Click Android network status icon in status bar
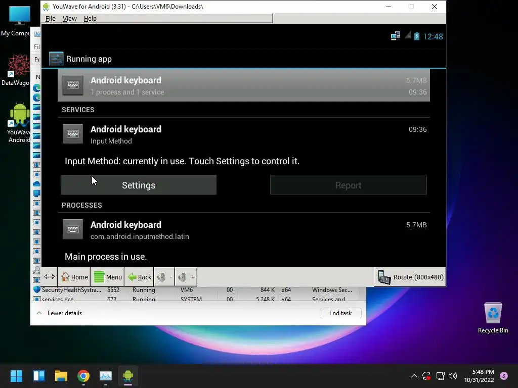The width and height of the screenshot is (518, 388). (x=396, y=36)
